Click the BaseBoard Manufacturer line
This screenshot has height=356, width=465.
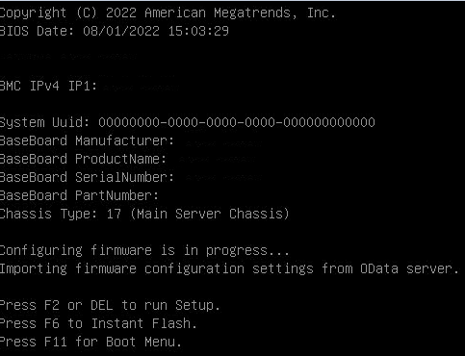tap(87, 141)
